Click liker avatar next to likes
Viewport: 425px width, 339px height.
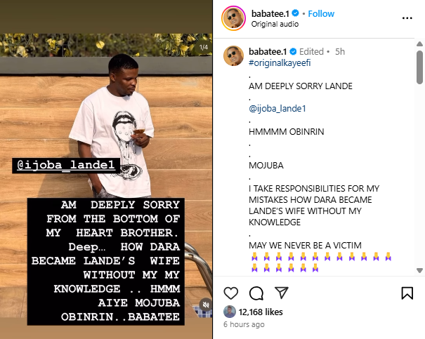point(230,312)
